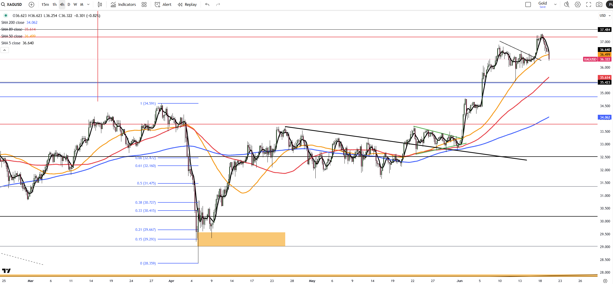Expand the timeframe interval dropdown chevron
Image resolution: width=613 pixels, height=284 pixels.
coord(88,5)
